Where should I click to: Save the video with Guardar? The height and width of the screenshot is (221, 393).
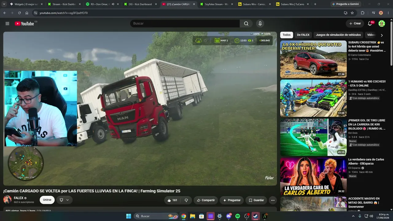tap(256, 200)
